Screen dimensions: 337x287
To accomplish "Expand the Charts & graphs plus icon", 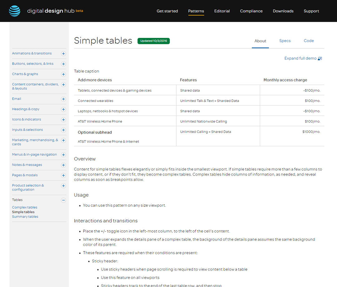I will [x=63, y=74].
